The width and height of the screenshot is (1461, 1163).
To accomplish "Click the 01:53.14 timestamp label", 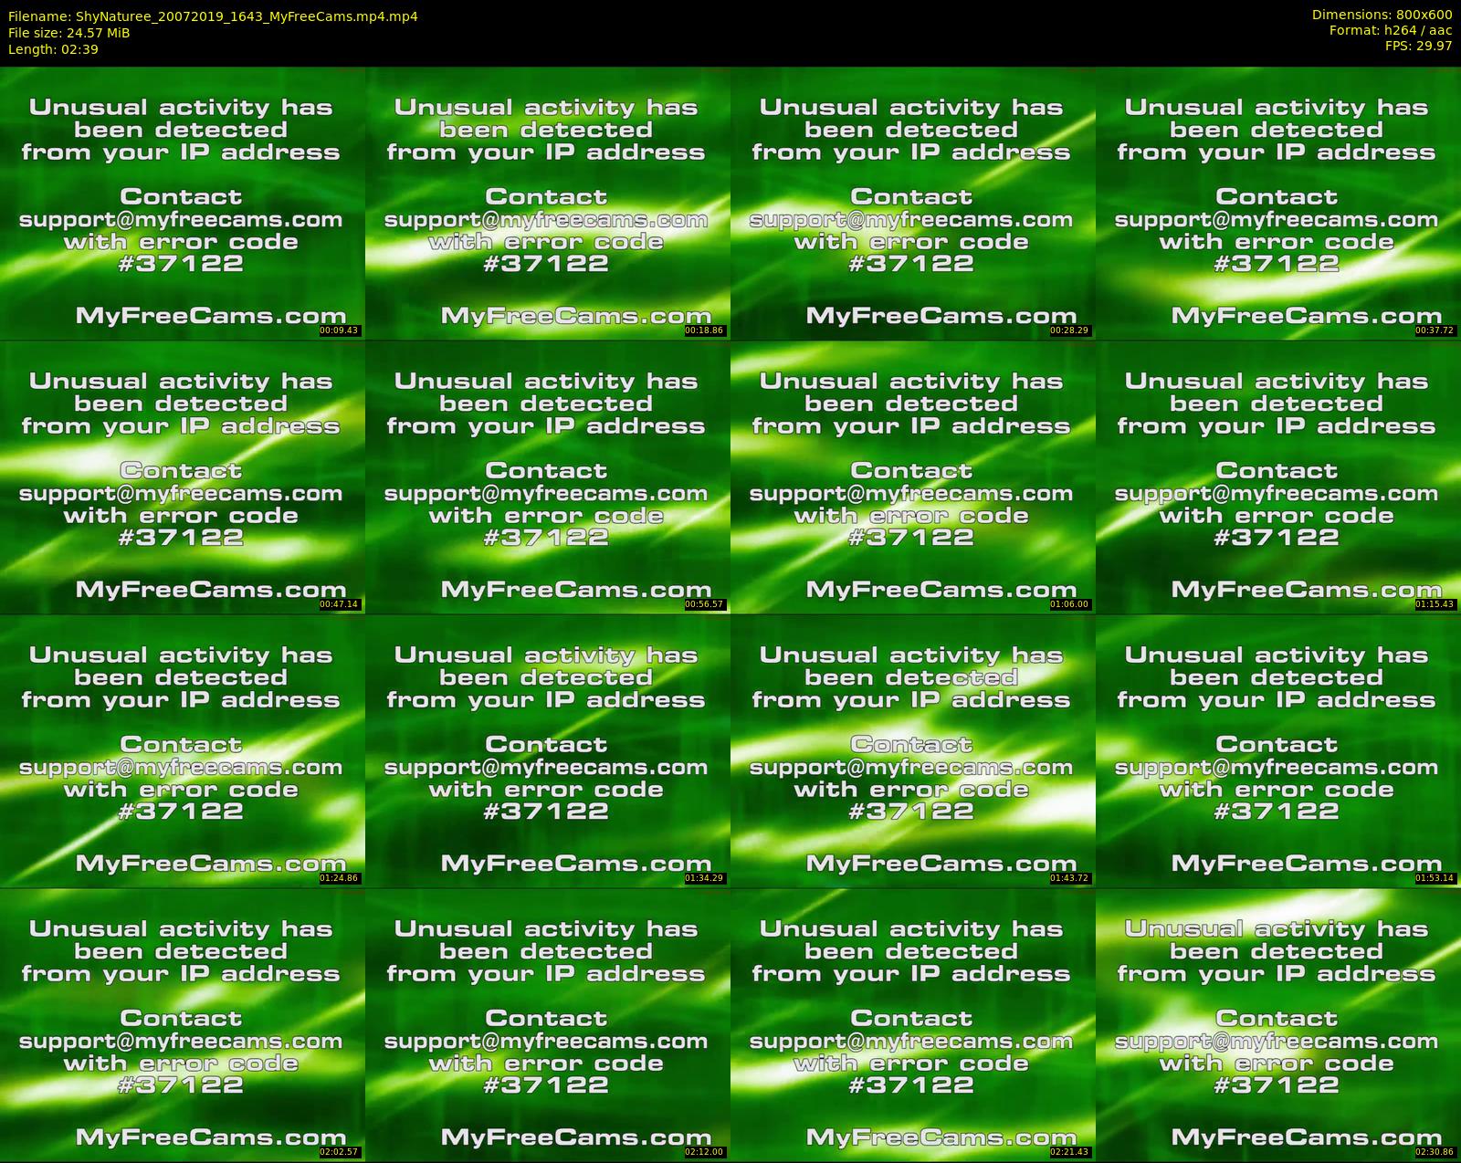I will click(1435, 878).
